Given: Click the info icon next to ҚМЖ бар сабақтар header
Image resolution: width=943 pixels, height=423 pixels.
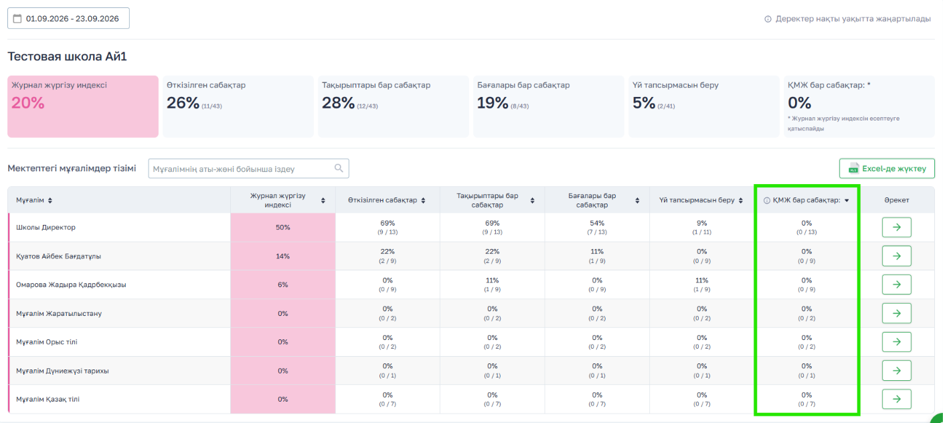Looking at the screenshot, I should 767,200.
